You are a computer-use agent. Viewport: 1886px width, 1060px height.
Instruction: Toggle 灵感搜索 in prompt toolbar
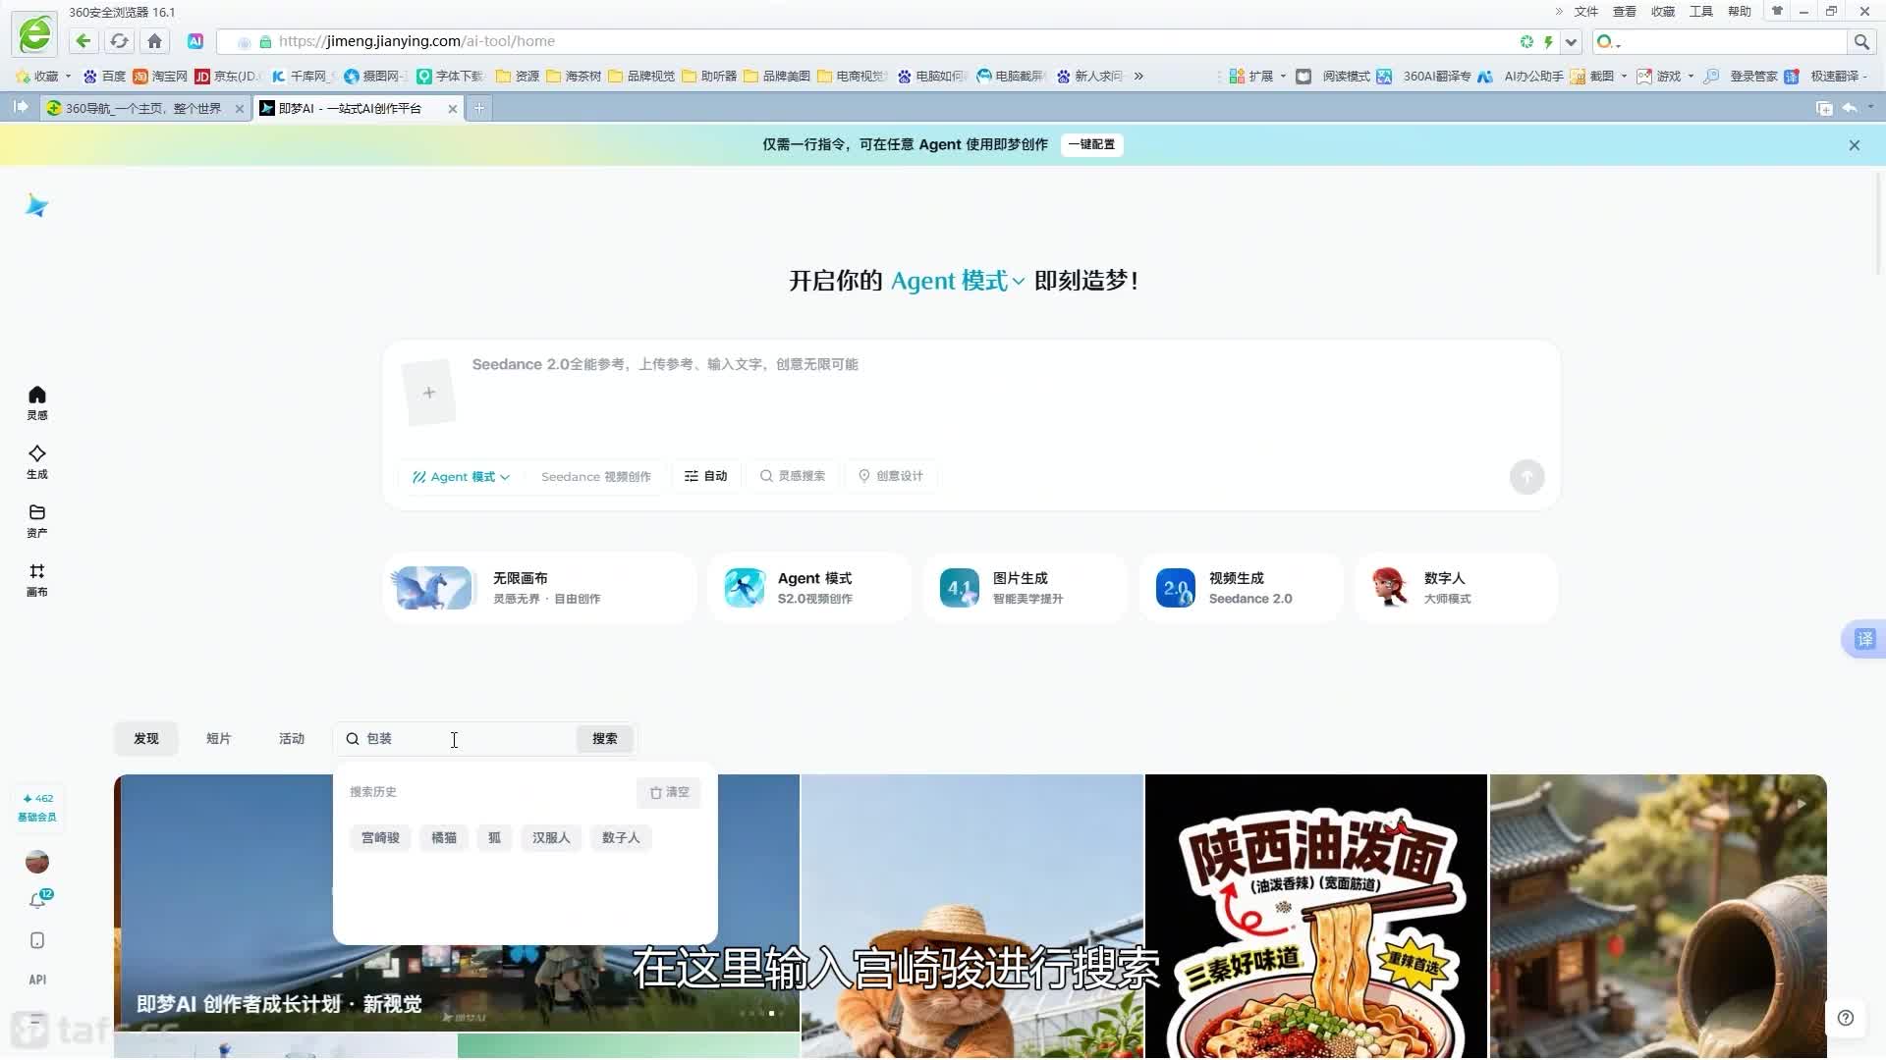pyautogui.click(x=793, y=476)
